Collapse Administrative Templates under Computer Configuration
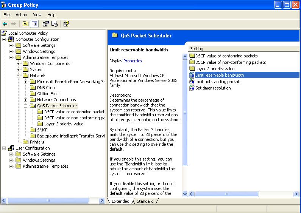The height and width of the screenshot is (213, 301). click(x=11, y=57)
